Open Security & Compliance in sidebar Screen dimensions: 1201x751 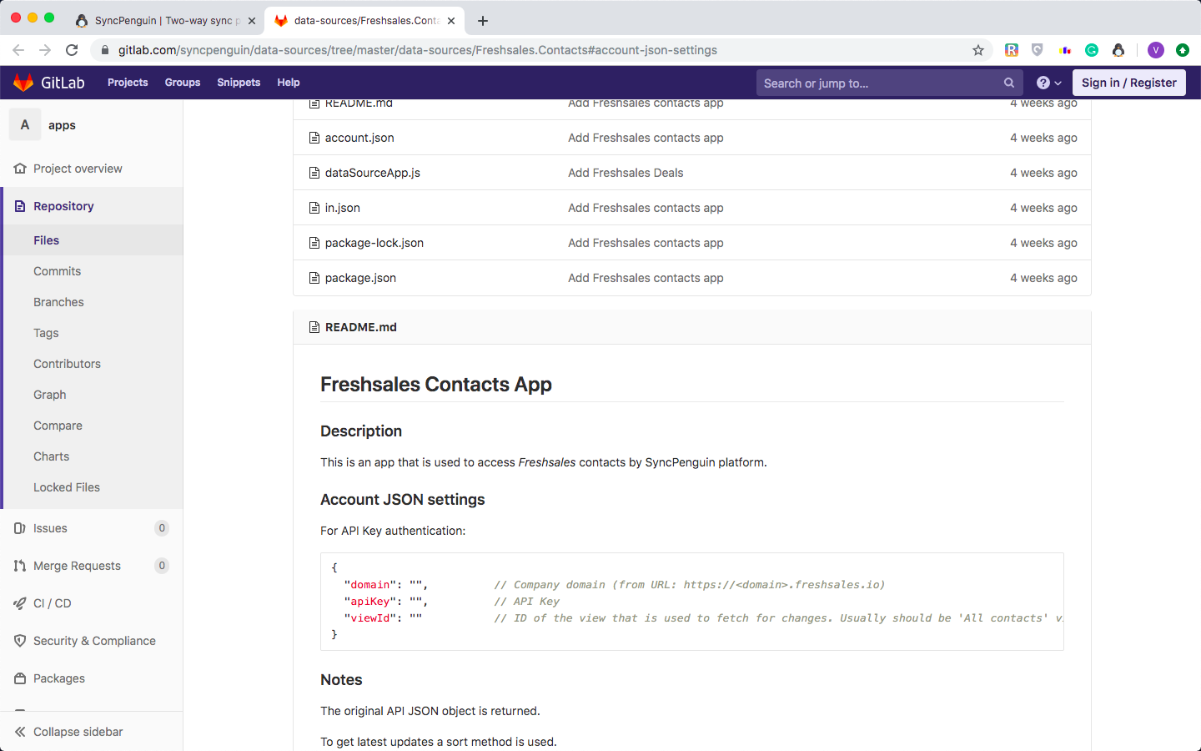[94, 641]
